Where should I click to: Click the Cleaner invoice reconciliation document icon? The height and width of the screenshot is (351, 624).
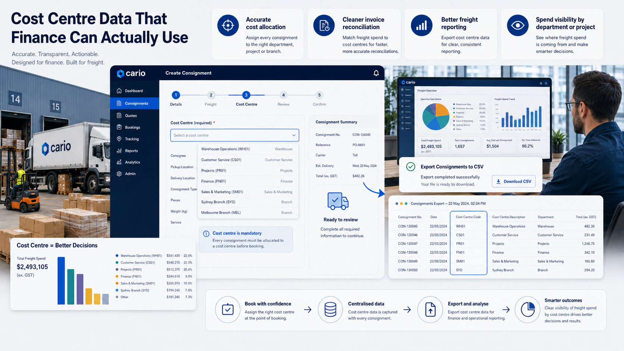pos(324,25)
